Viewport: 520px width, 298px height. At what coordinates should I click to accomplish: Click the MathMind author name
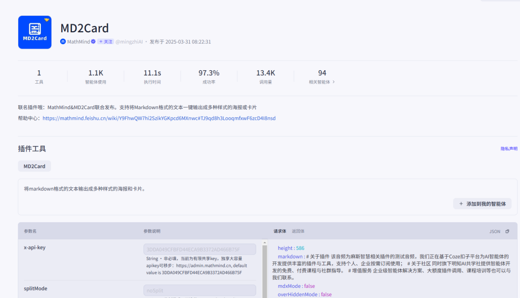78,42
